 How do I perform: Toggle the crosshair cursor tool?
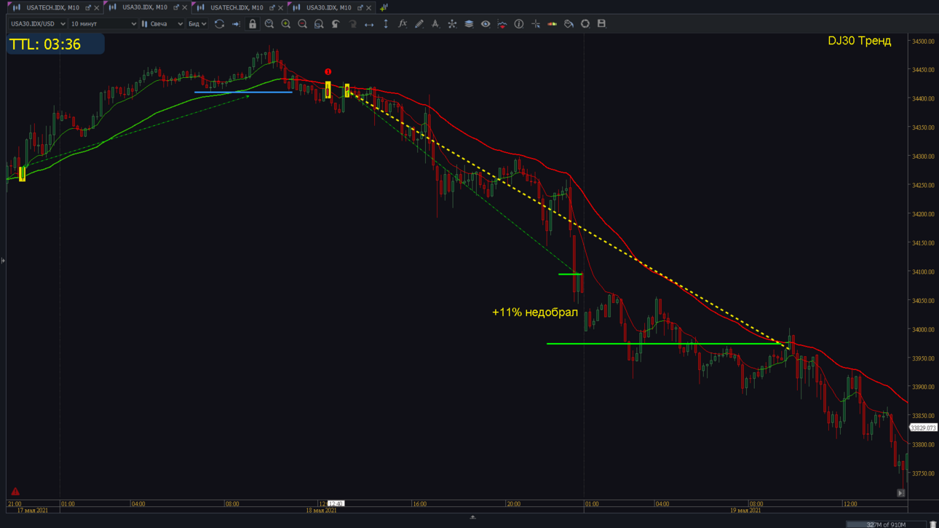tap(536, 24)
